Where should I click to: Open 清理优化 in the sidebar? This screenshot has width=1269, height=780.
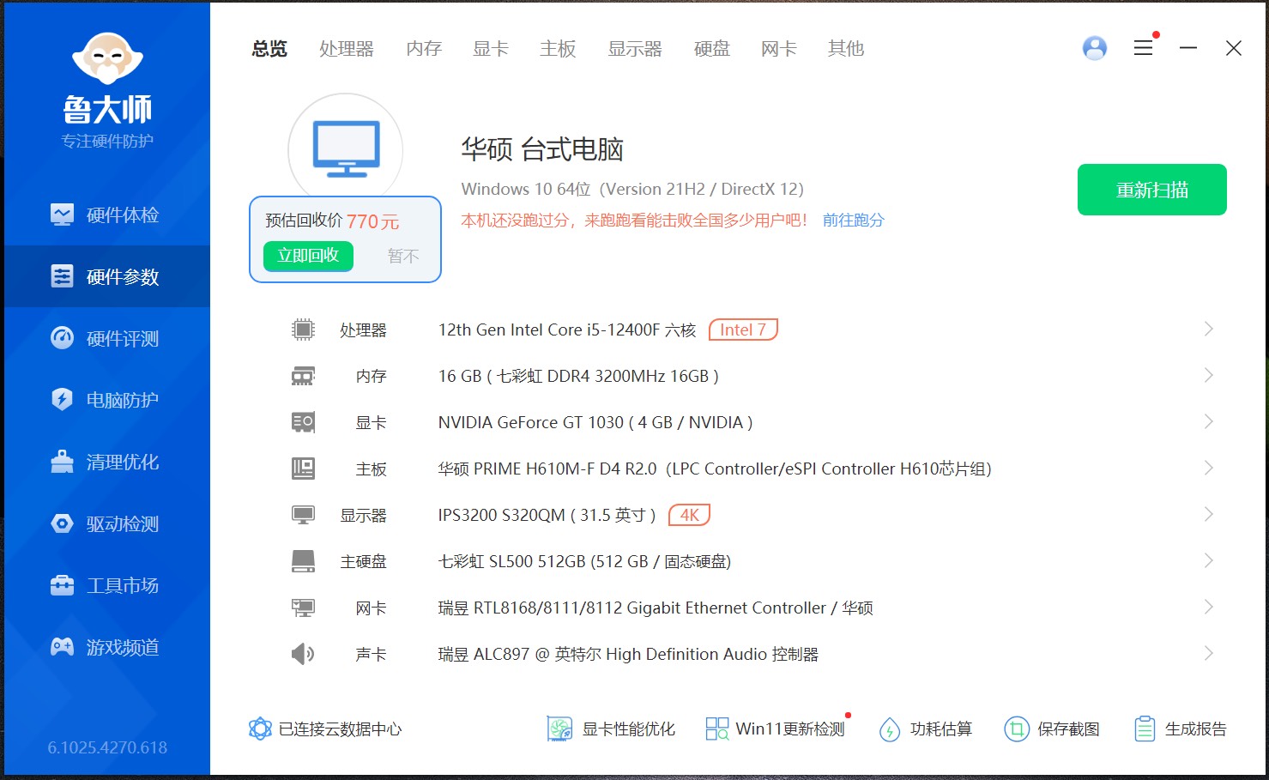coord(106,462)
